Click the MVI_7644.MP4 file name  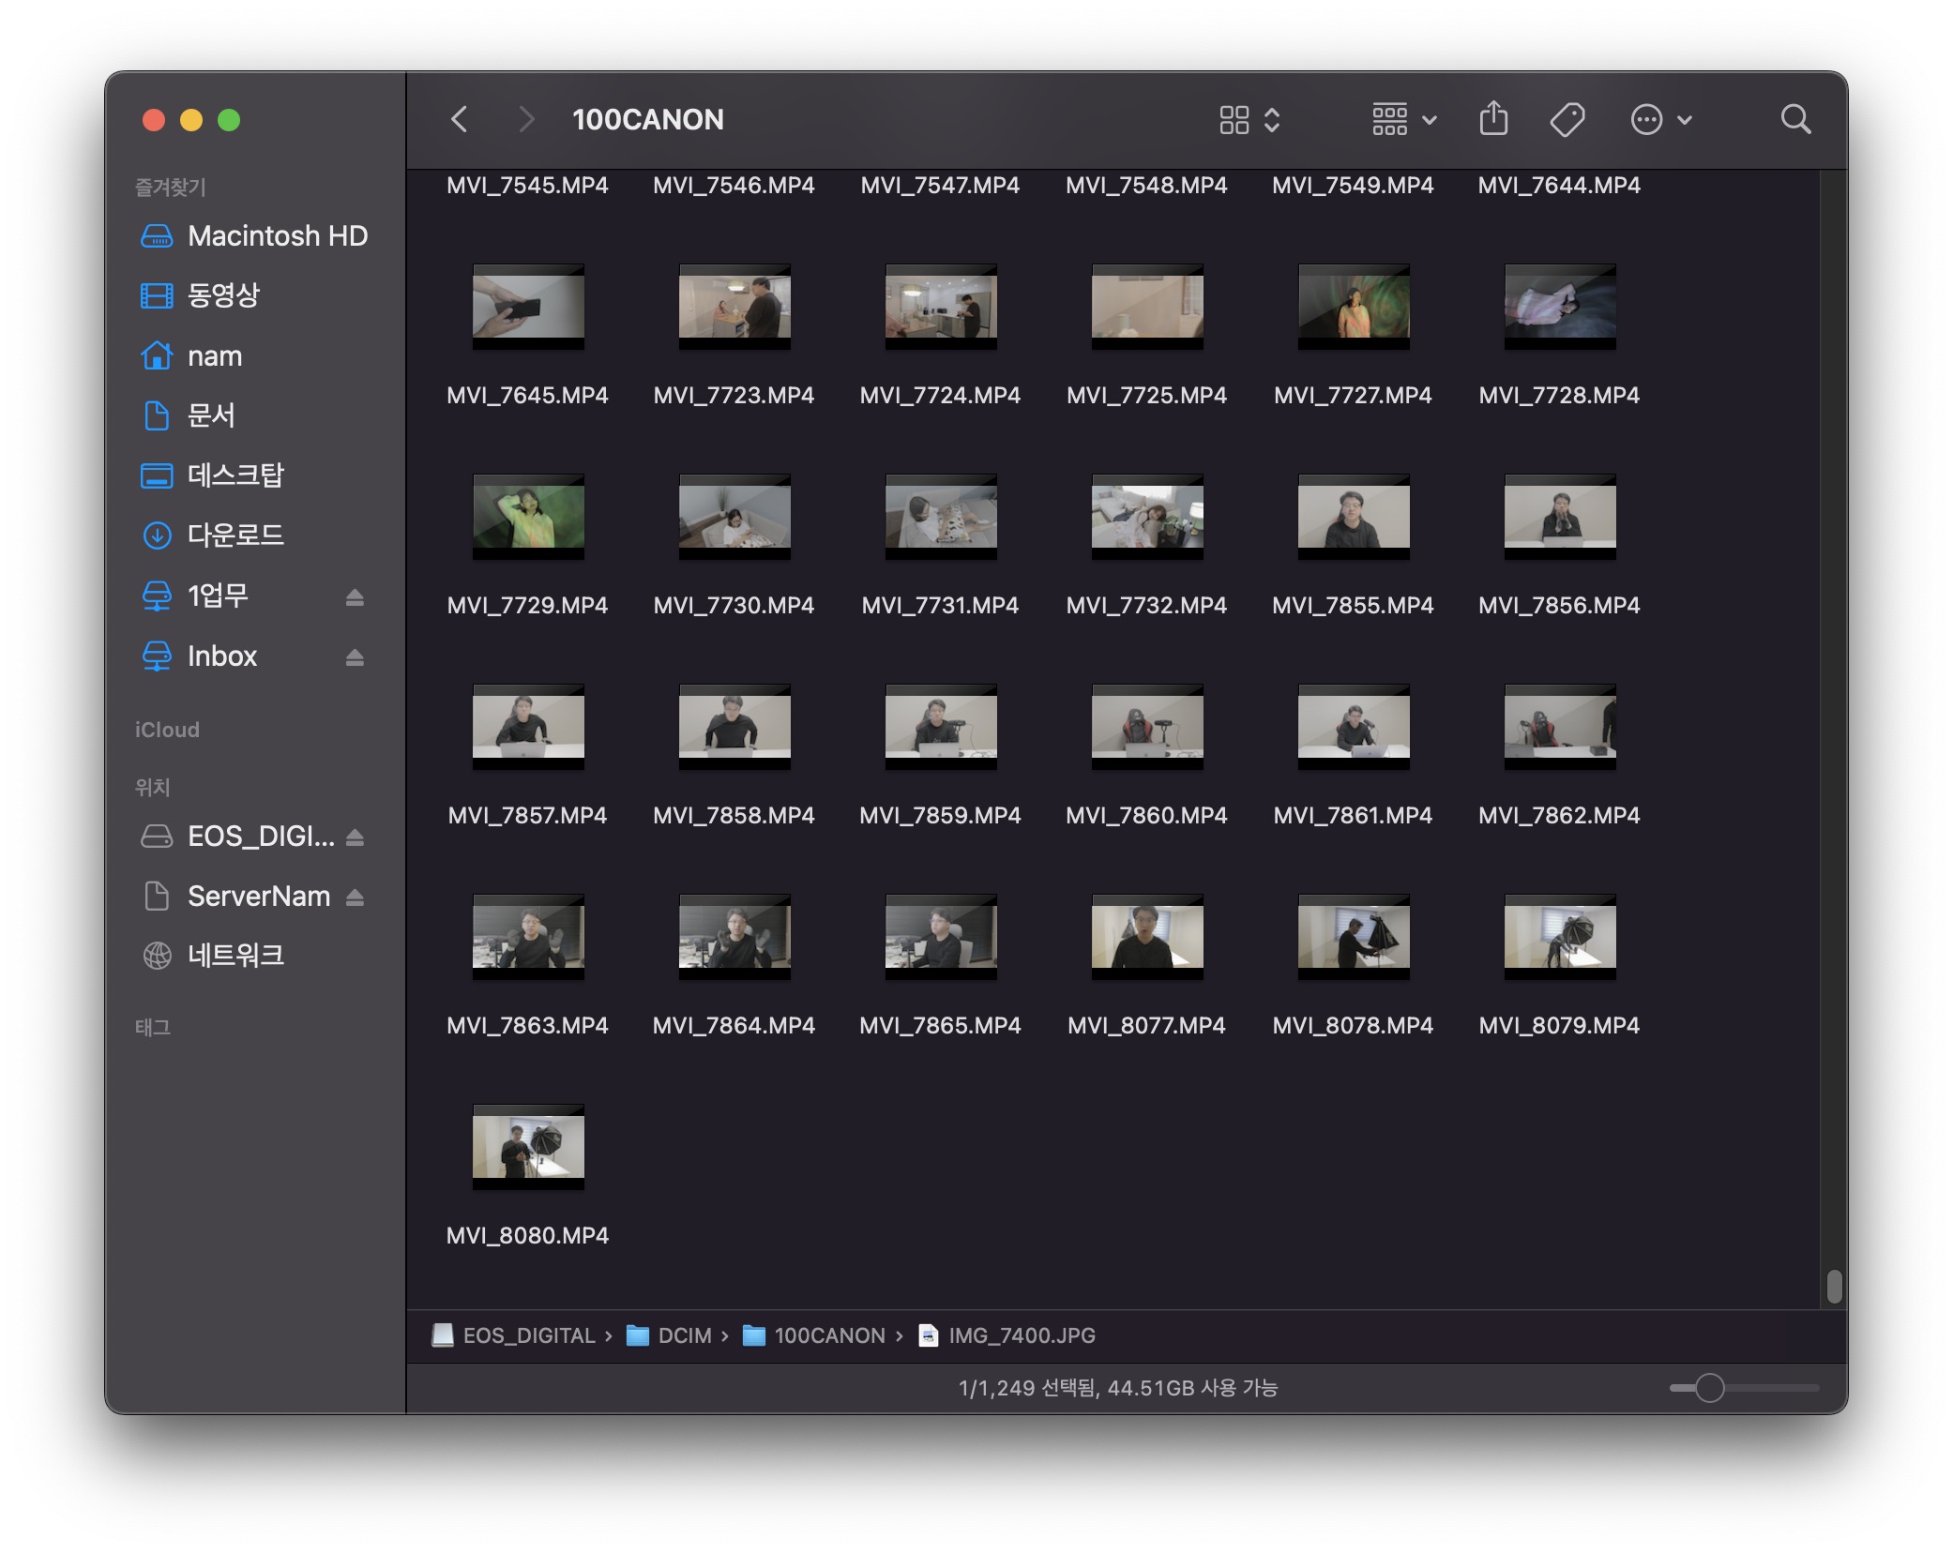[x=1559, y=185]
